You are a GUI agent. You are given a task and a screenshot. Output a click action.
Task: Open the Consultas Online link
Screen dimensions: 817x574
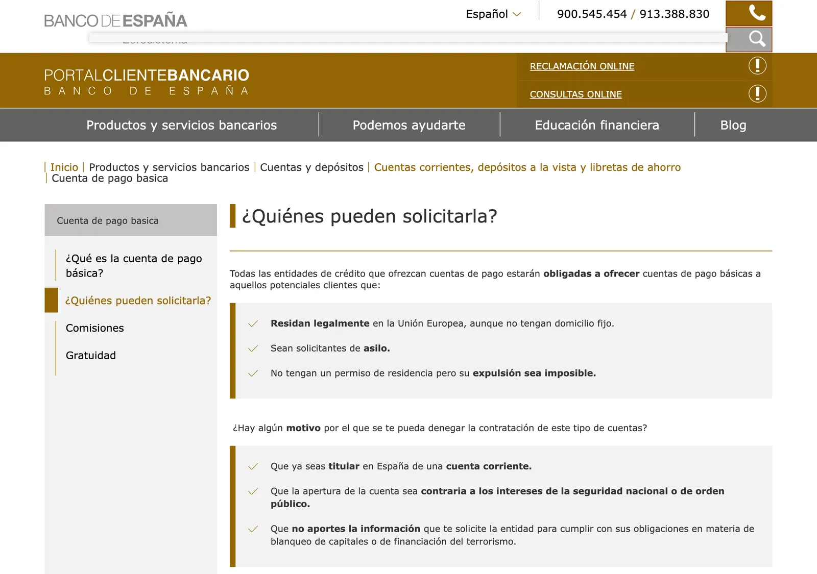(575, 94)
